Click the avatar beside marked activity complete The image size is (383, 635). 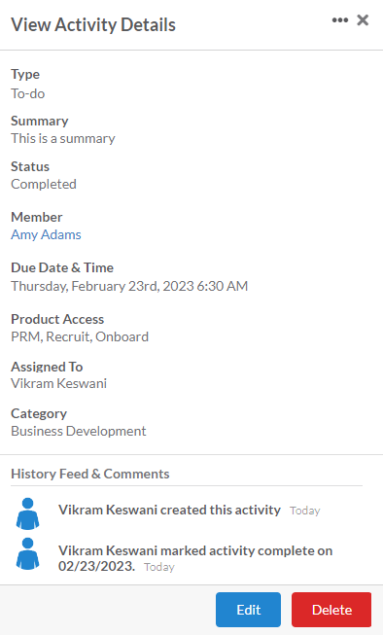[27, 554]
